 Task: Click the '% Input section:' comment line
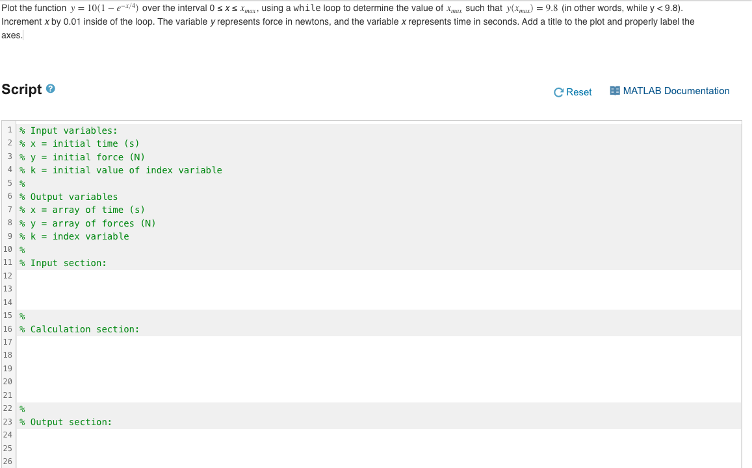pos(62,262)
